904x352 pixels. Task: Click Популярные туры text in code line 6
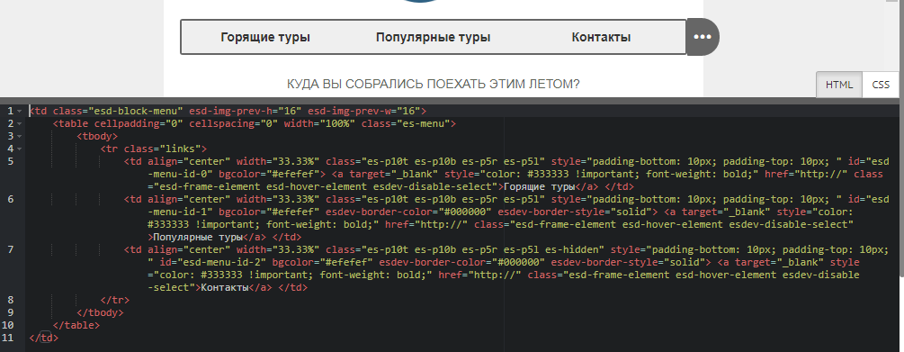198,237
